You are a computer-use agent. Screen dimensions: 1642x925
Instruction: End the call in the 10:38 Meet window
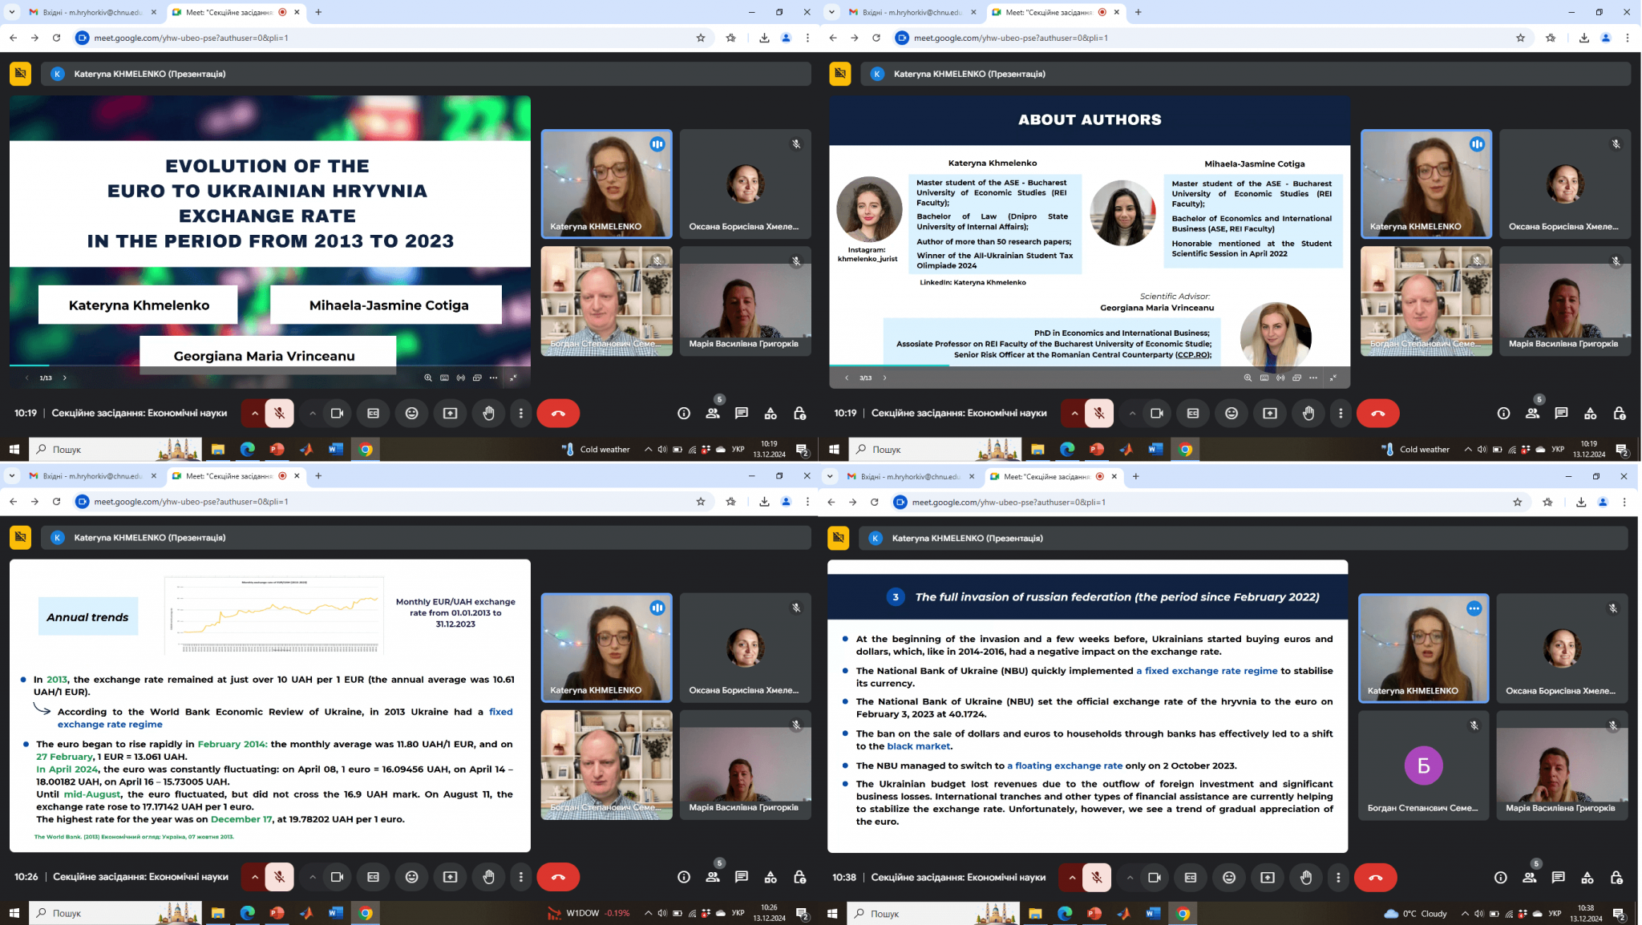pos(1376,878)
